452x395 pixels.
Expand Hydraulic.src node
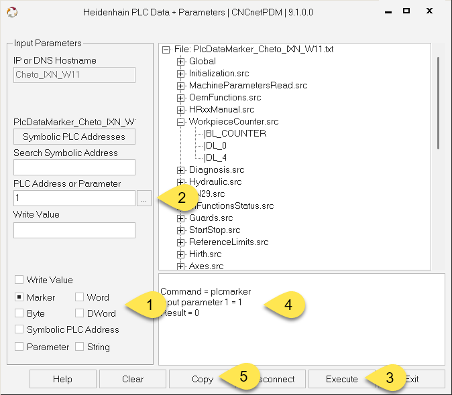tap(180, 182)
